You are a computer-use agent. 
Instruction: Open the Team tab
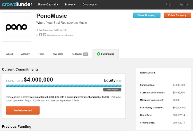pyautogui.click(x=41, y=54)
